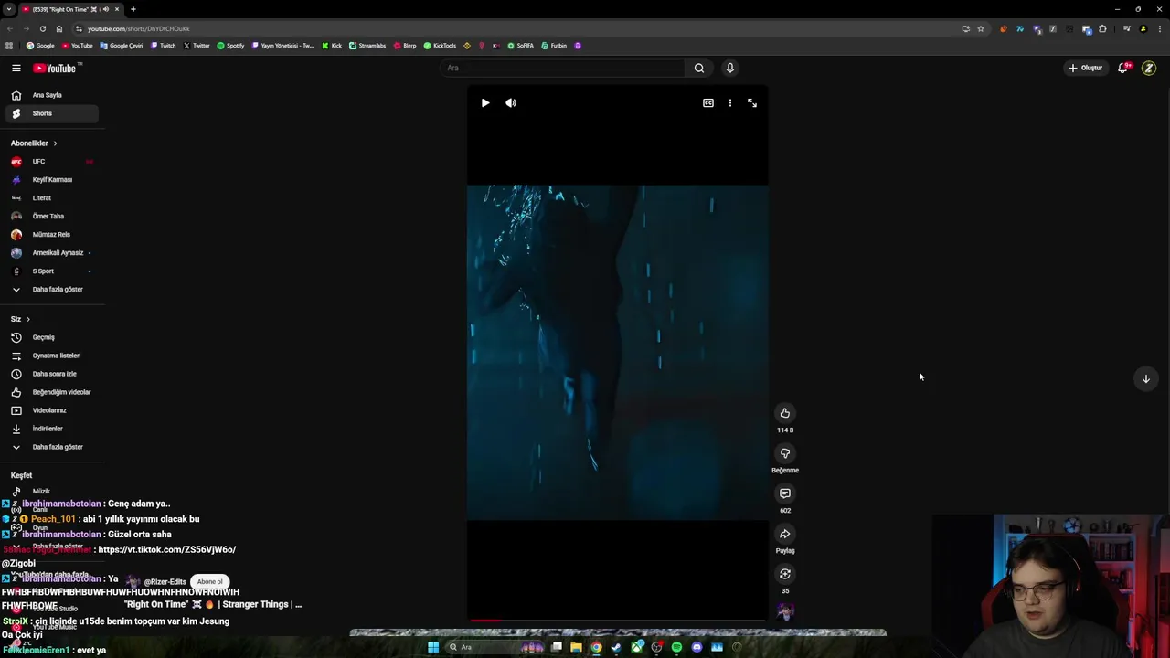This screenshot has width=1170, height=658.
Task: Click the Abone ol subscribe button
Action: (209, 581)
